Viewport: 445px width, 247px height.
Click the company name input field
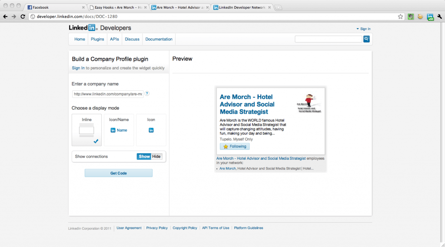point(108,94)
